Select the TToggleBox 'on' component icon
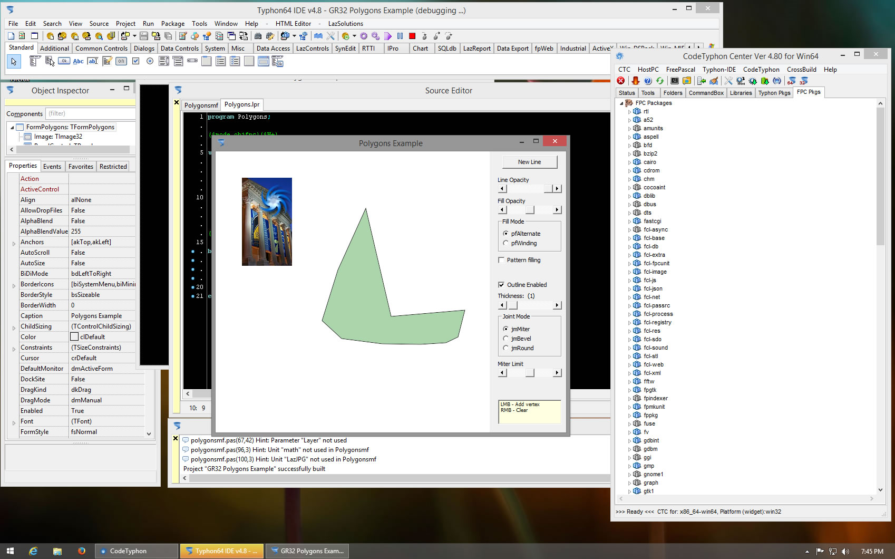The image size is (895, 559). click(x=121, y=61)
